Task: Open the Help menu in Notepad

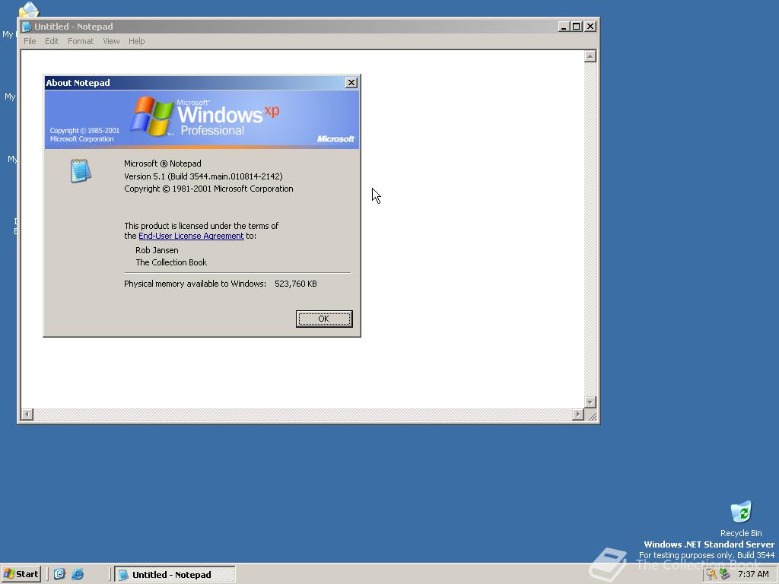Action: tap(137, 41)
